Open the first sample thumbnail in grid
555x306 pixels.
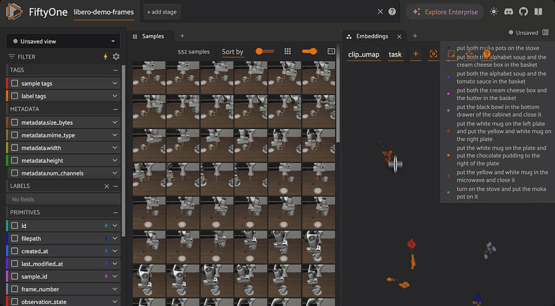pos(149,78)
